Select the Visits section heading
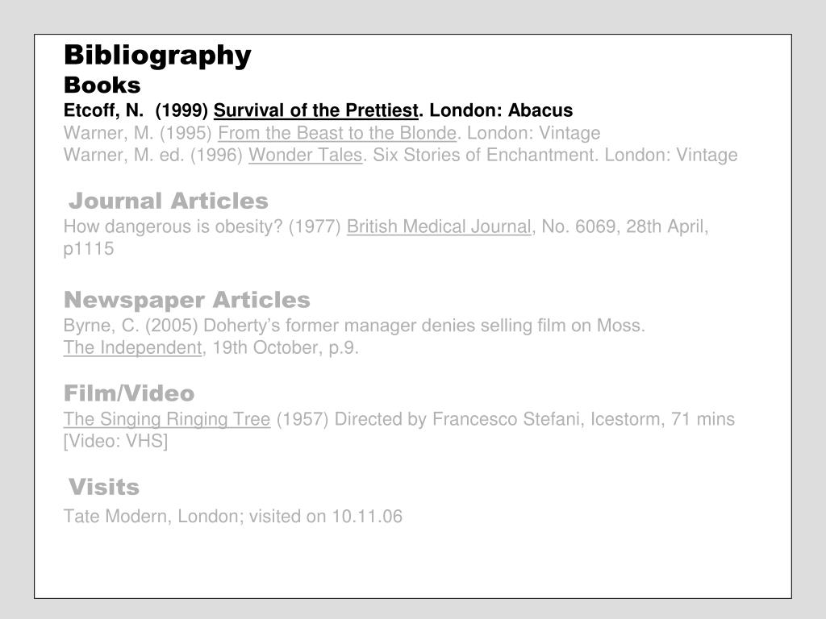Screen dimensions: 826x619 (104, 488)
